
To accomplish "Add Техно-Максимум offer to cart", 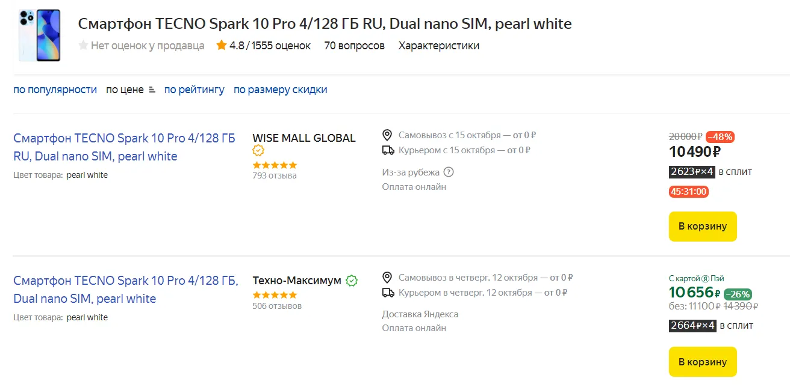I will click(702, 362).
